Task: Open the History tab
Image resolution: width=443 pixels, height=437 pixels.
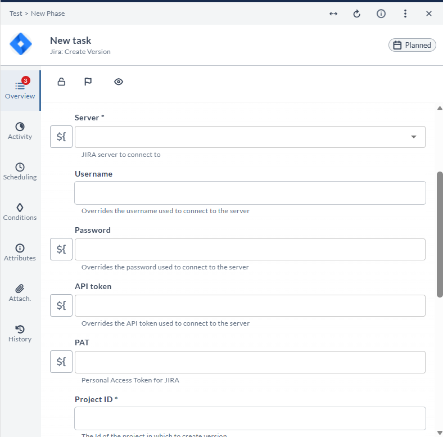Action: 20,334
